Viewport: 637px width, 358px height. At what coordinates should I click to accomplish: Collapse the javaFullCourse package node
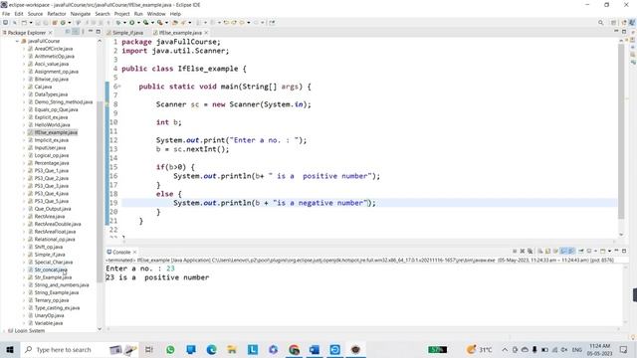point(17,41)
